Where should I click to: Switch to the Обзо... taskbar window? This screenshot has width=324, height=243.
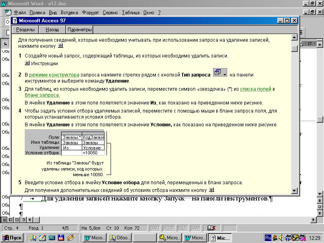(119, 238)
